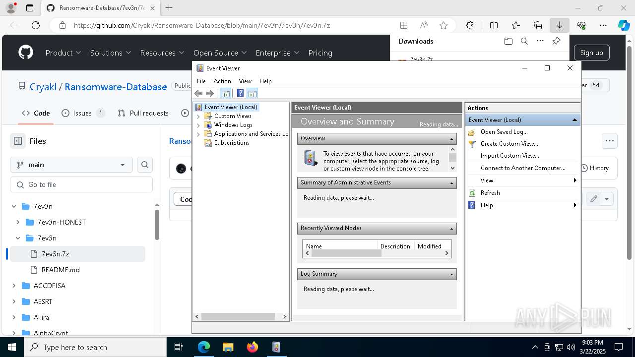Click the History button on GitHub
This screenshot has width=635, height=357.
pyautogui.click(x=594, y=168)
